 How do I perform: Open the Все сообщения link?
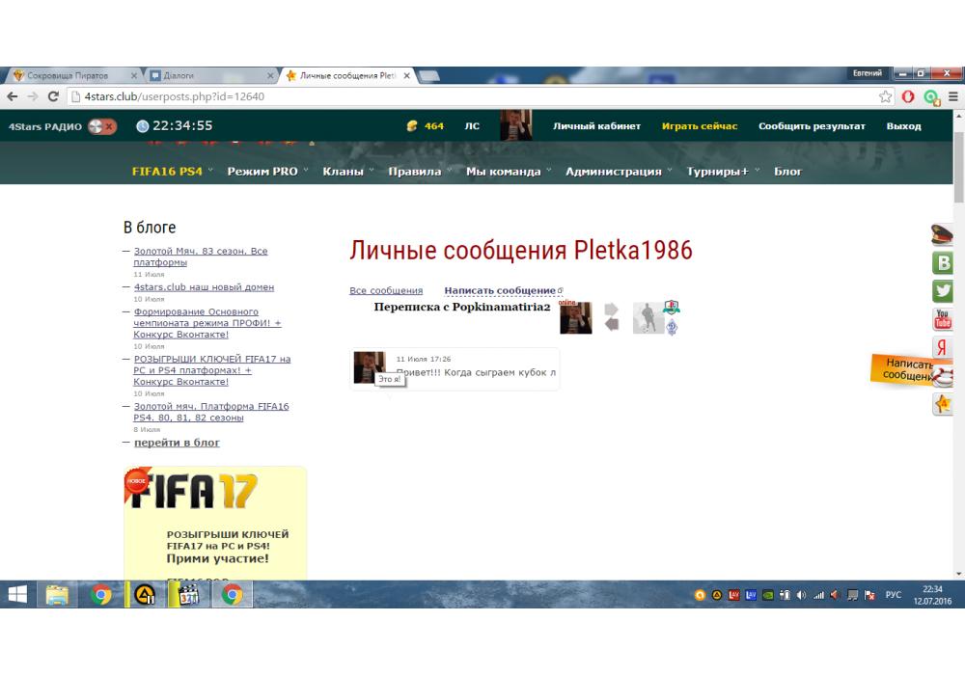click(x=386, y=290)
